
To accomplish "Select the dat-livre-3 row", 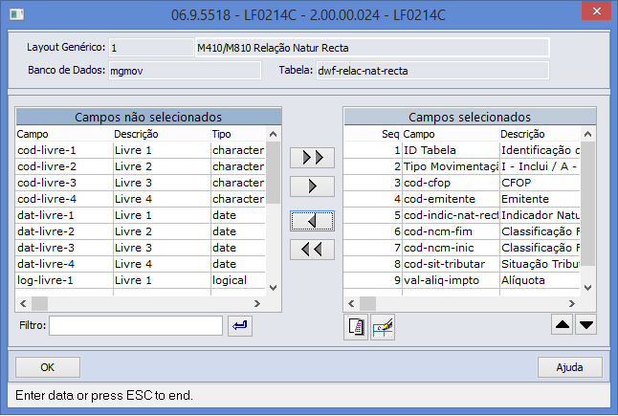I will (141, 248).
